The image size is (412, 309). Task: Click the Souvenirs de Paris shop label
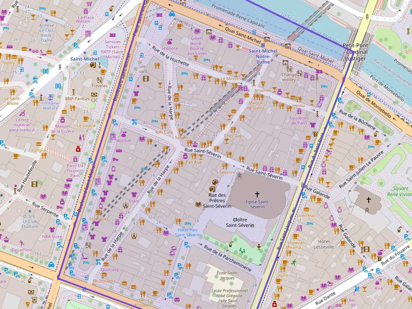(299, 120)
